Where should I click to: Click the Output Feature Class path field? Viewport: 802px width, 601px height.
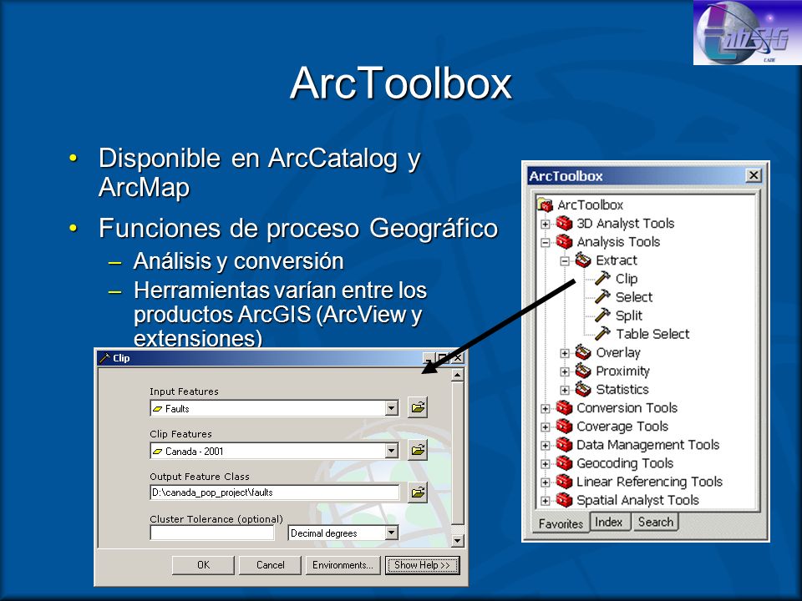coord(275,492)
